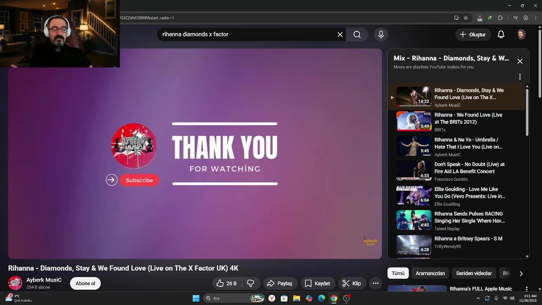Select the Tümü filter chip
542x305 pixels.
[x=398, y=273]
